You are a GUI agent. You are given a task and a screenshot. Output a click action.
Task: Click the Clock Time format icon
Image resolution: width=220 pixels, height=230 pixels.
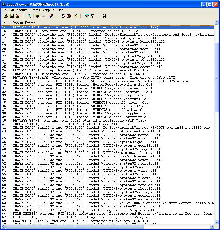75,16
